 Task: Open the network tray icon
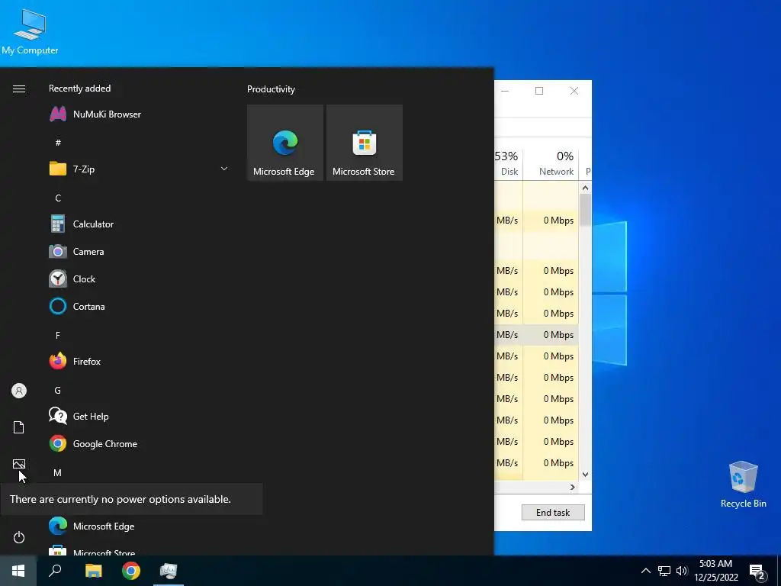664,571
